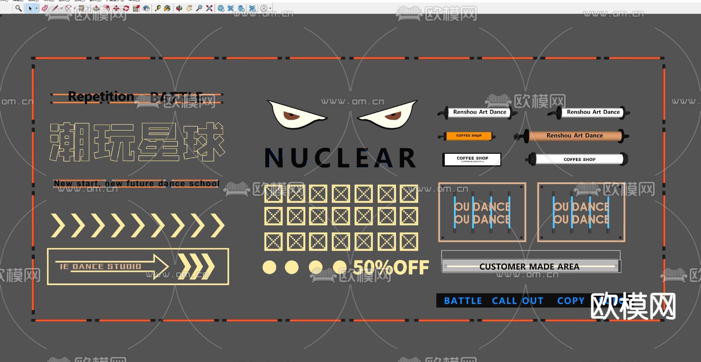The width and height of the screenshot is (701, 362).
Task: Select the Rectangle shape tool
Action: [x=81, y=8]
